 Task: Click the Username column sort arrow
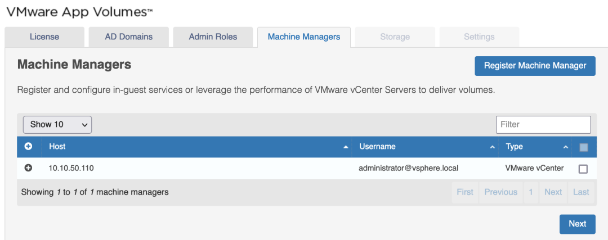click(493, 147)
